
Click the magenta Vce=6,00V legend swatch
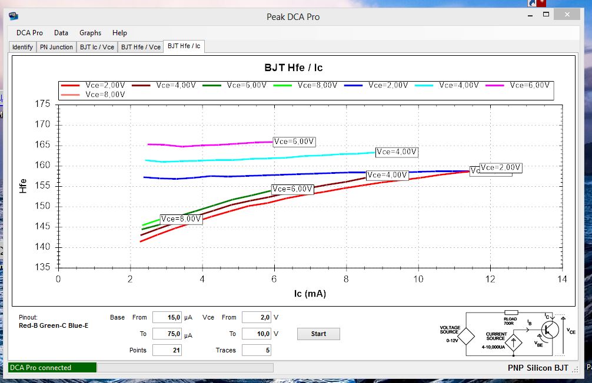494,86
